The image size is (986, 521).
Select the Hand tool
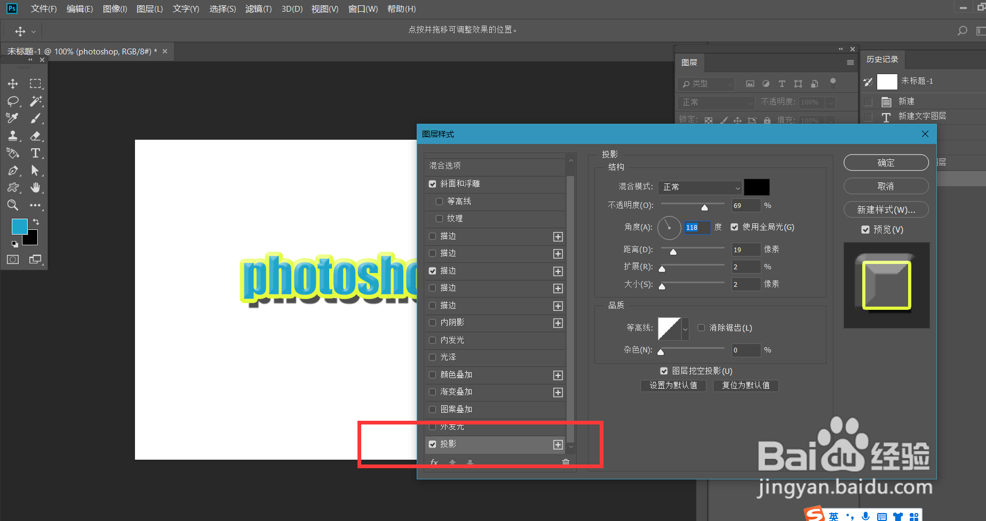(x=35, y=188)
